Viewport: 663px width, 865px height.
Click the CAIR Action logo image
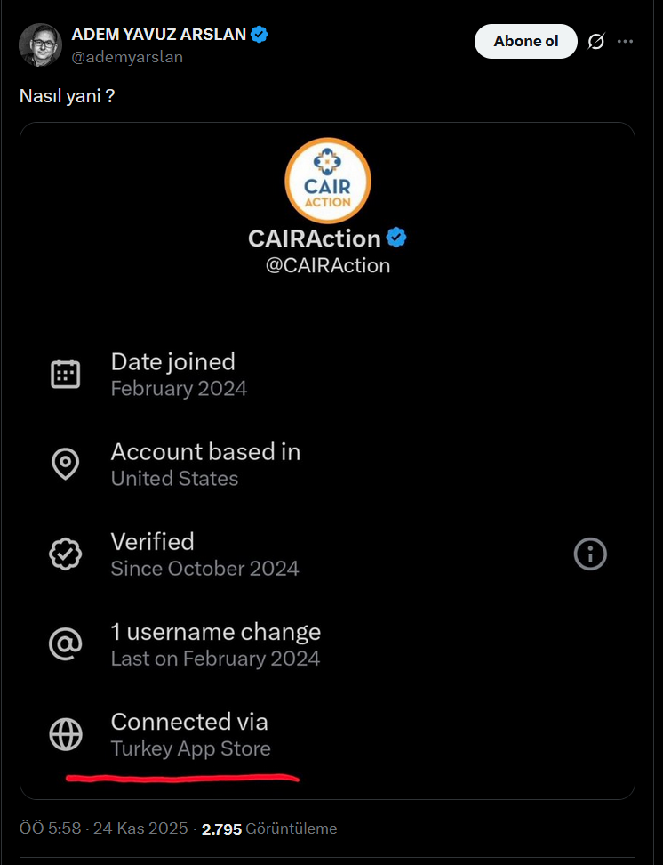(327, 181)
